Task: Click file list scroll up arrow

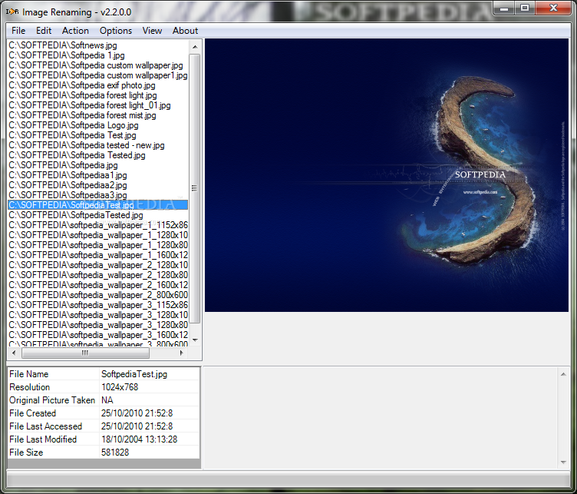Action: point(195,46)
